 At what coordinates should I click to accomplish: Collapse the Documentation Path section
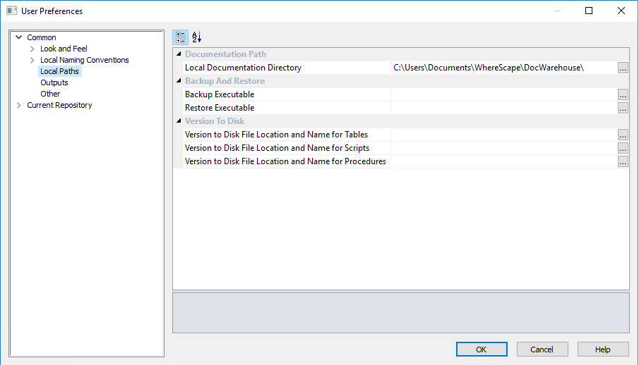coord(179,54)
